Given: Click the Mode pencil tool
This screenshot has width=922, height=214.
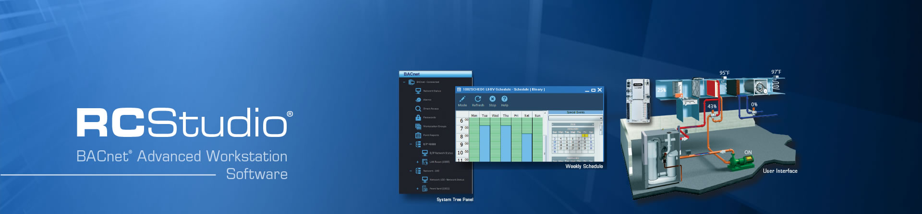Looking at the screenshot, I should coord(462,101).
